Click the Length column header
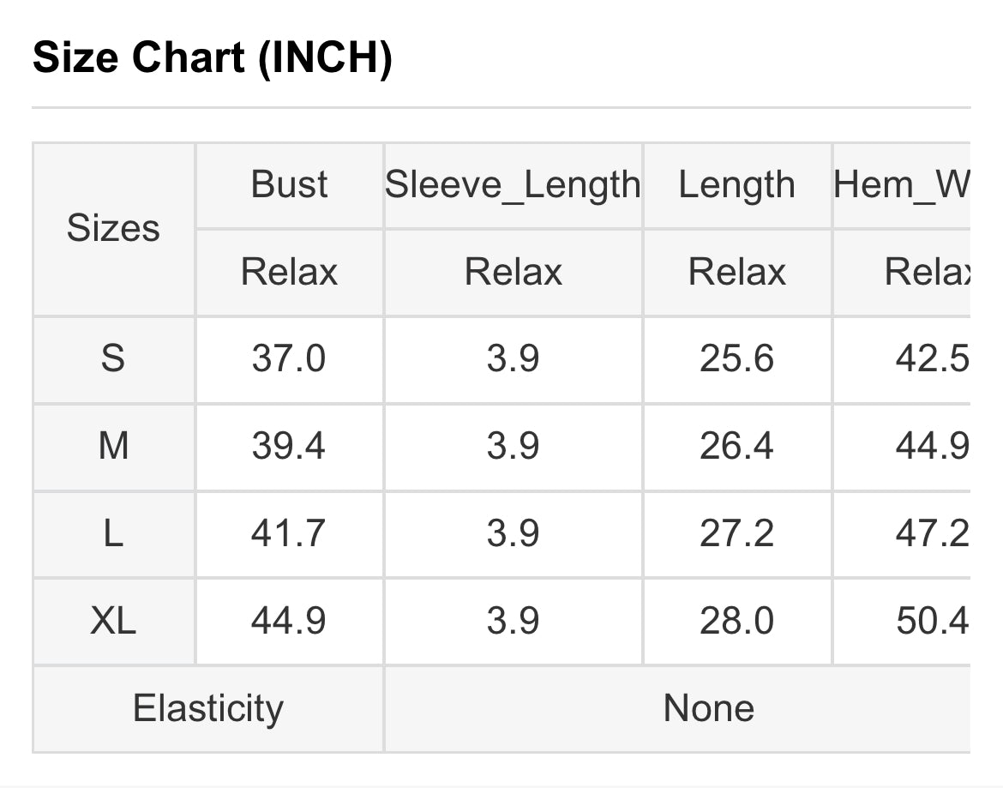 737,185
